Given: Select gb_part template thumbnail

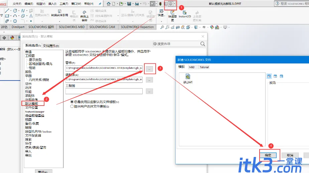Looking at the screenshot, I should pos(188,78).
